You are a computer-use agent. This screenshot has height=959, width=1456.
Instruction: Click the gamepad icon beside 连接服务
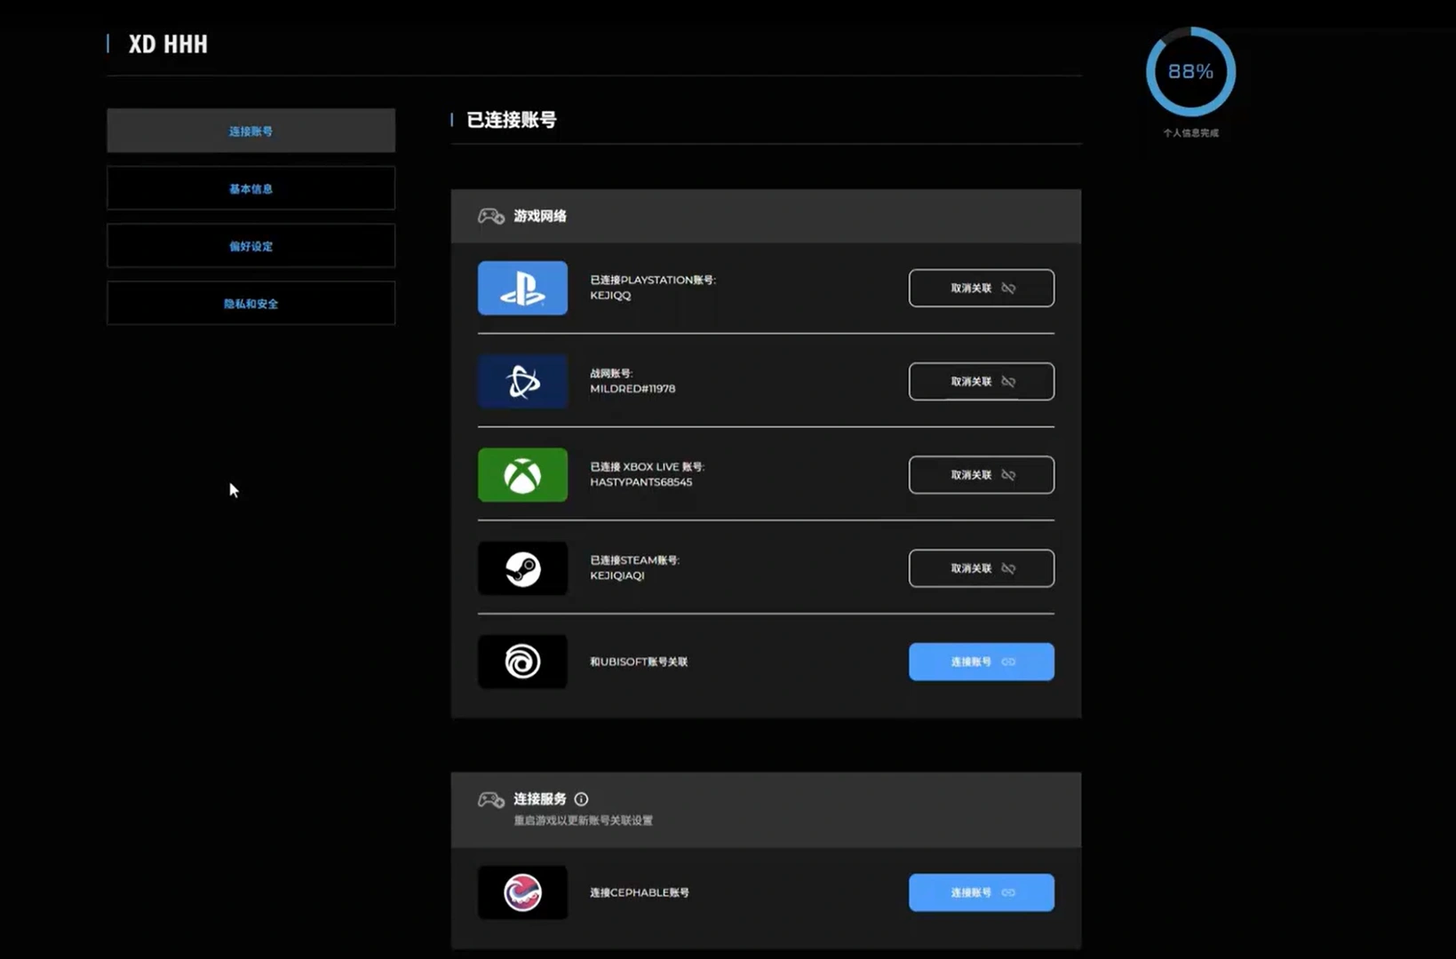491,800
